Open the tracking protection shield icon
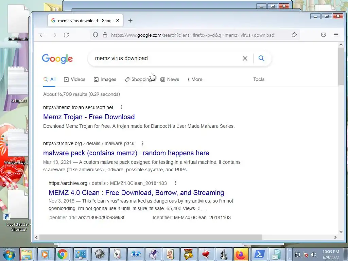Screen dimensions: 348x261 [x=95, y=35]
